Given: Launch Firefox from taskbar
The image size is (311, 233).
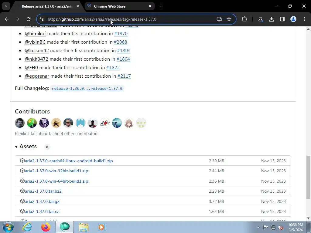Looking at the screenshot, I should coord(46,227).
